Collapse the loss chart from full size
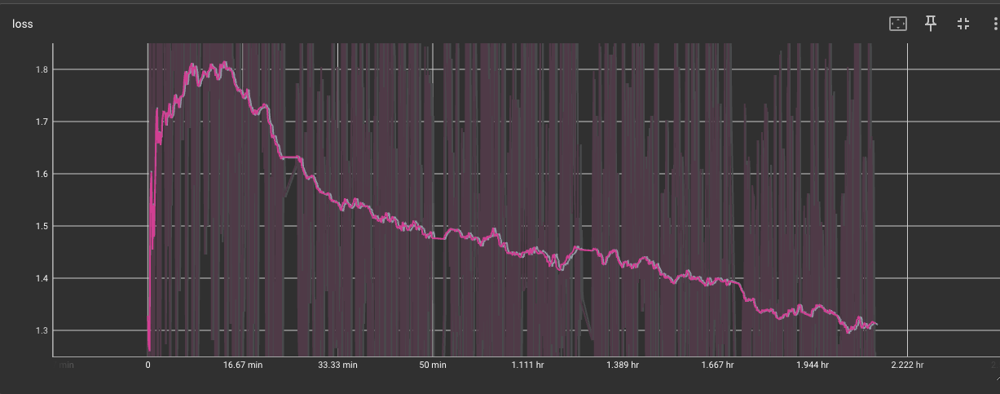The image size is (1000, 394). click(963, 24)
